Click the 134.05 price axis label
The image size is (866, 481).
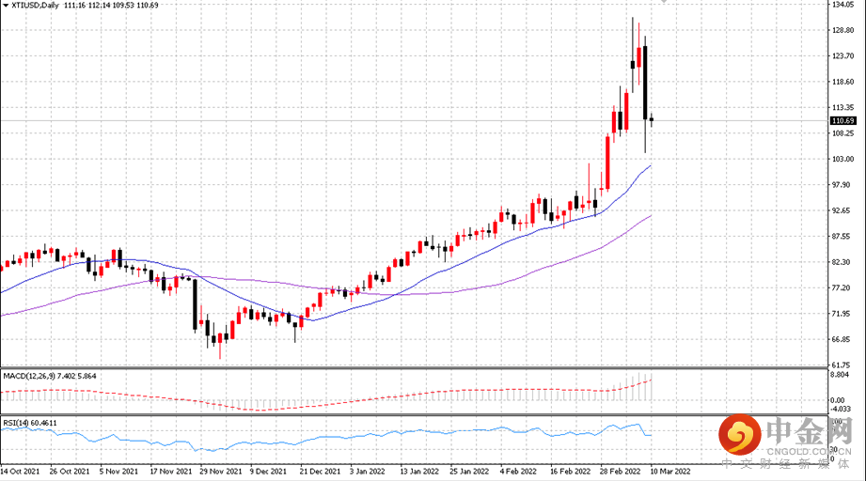pos(842,5)
